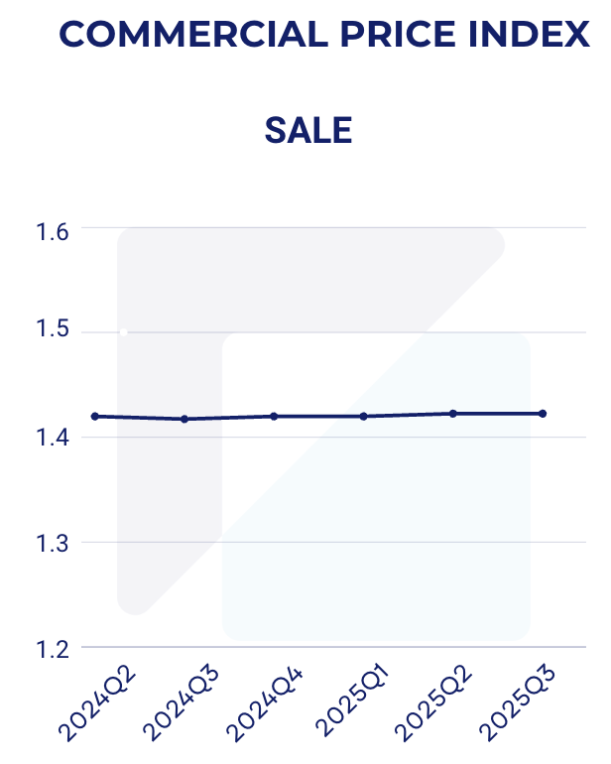Click the 1.4 y-axis value
Image resolution: width=611 pixels, height=764 pixels.
52,437
